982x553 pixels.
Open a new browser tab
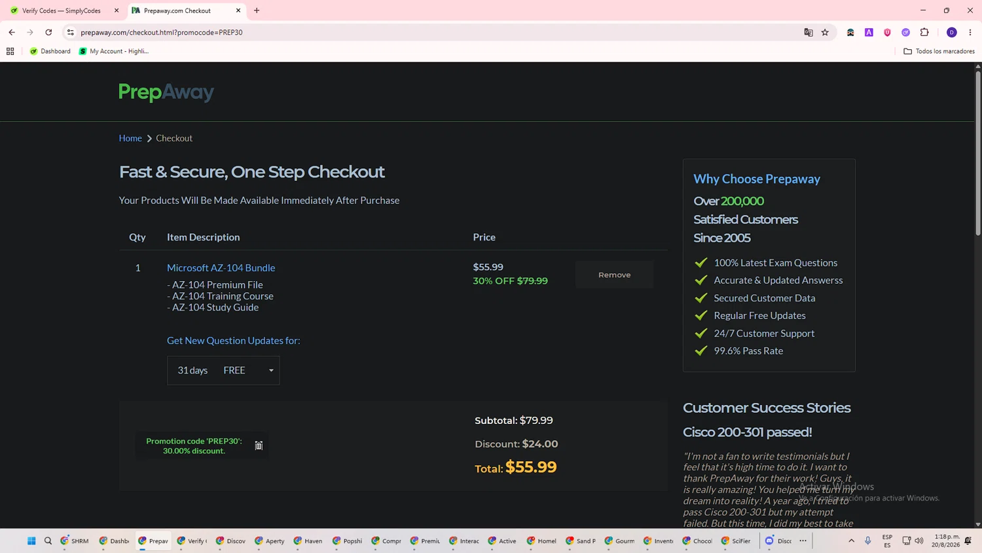[257, 10]
